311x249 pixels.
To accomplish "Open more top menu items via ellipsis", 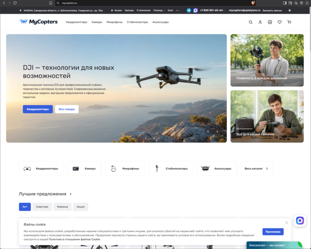I will (177, 10).
